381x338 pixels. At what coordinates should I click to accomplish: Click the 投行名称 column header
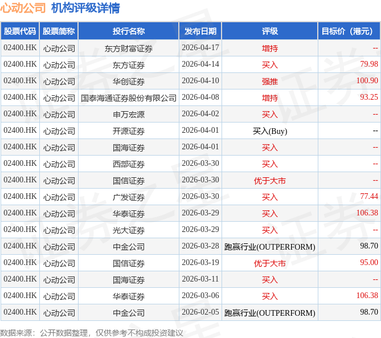click(x=129, y=31)
